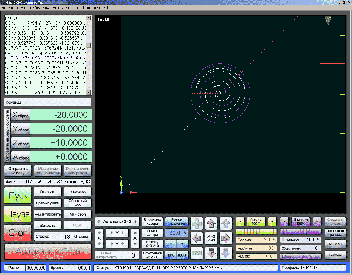352x275 pixels.
Task: Toggle Обратный ход reverse run
Action: [78, 203]
